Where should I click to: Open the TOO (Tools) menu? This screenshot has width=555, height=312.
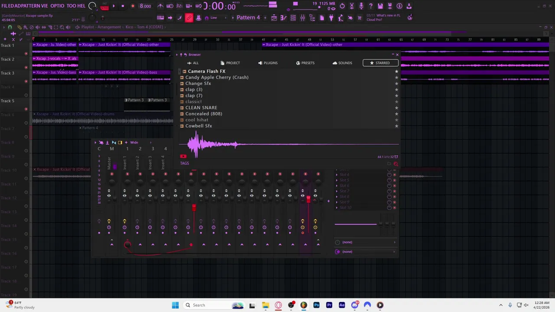72,6
